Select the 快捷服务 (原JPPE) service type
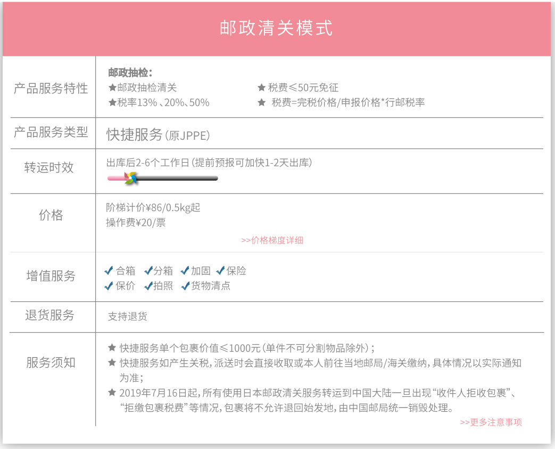Viewport: 555px width, 449px height. click(158, 135)
